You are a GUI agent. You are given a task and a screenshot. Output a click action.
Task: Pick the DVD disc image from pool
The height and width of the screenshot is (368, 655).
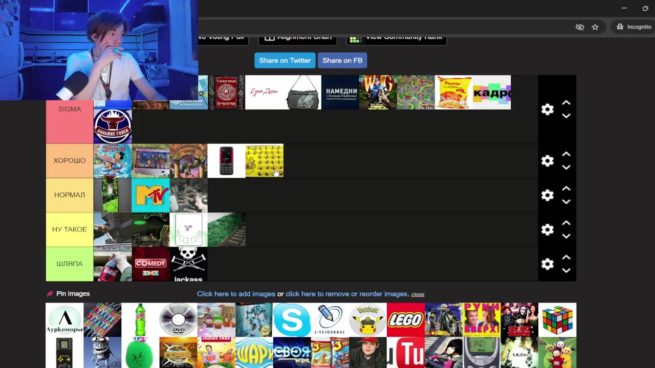tap(178, 319)
